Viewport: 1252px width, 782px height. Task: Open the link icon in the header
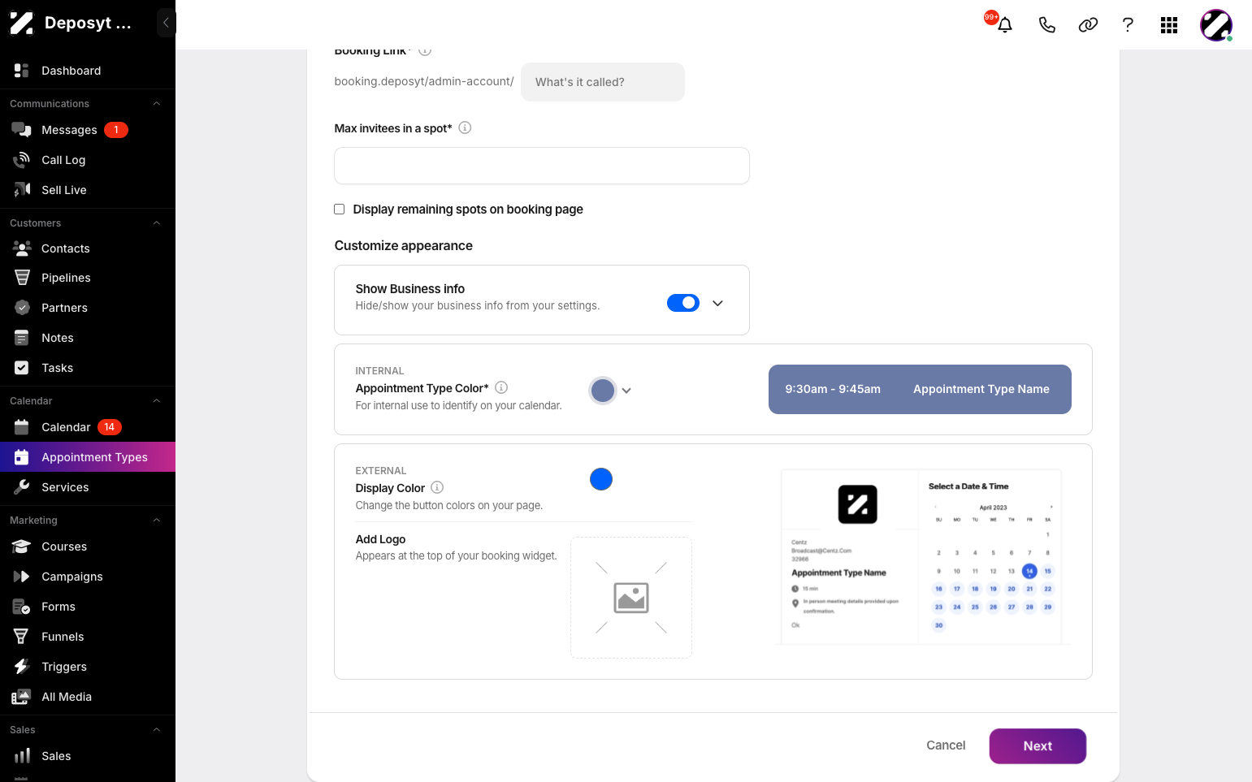pos(1088,25)
